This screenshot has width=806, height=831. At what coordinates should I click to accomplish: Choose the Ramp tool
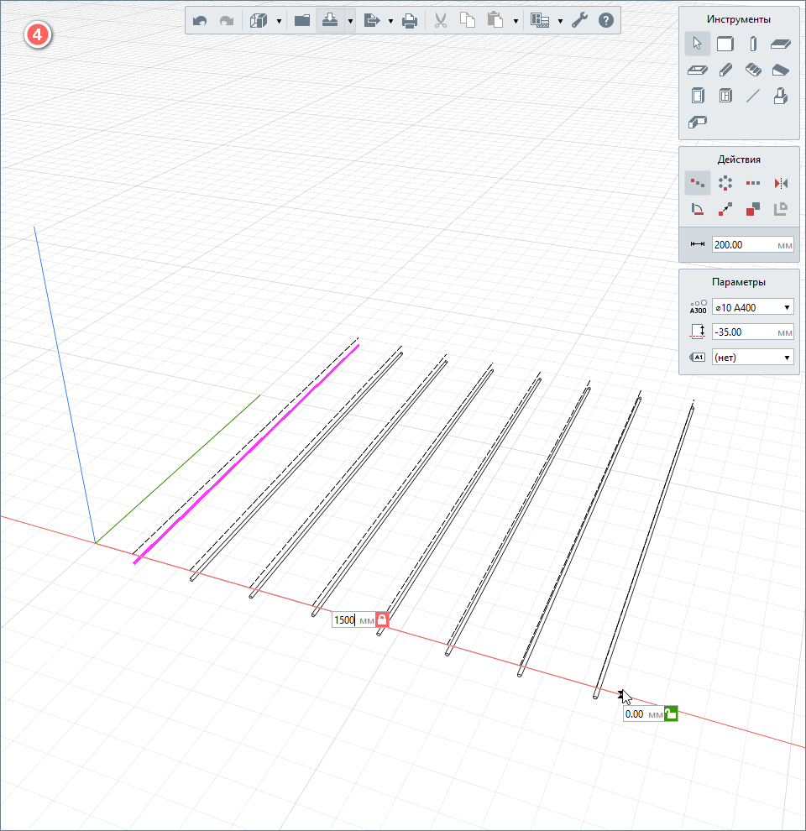click(x=781, y=70)
